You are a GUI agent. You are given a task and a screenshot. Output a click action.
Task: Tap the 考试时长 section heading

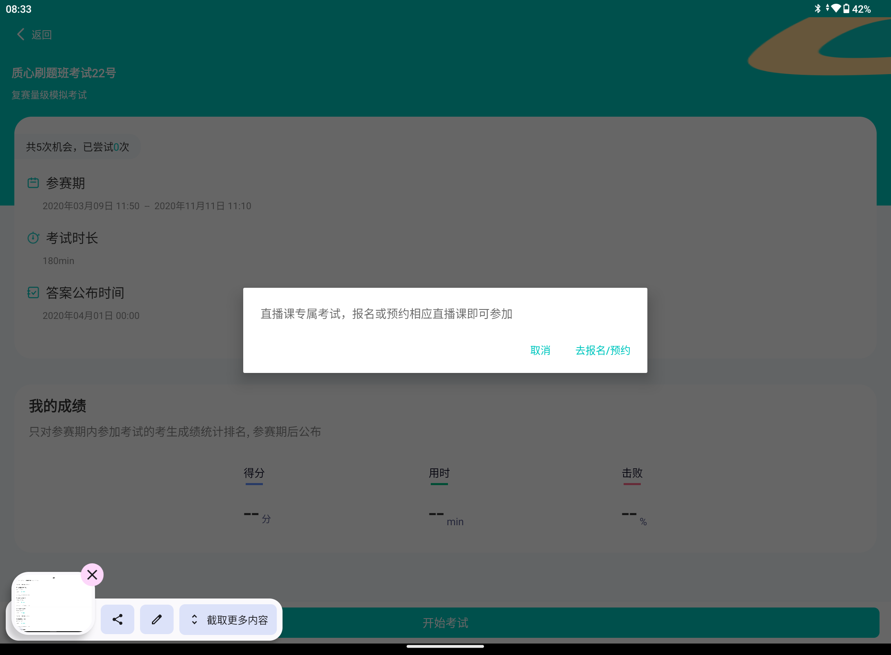coord(72,238)
